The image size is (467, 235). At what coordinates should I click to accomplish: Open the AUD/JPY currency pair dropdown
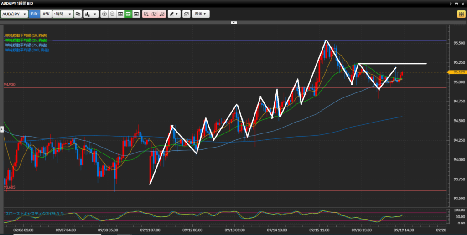point(15,14)
